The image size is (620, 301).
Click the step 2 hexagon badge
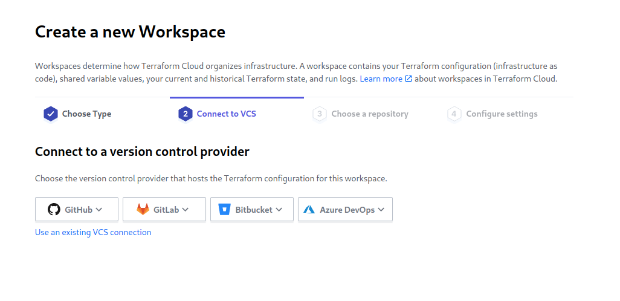186,114
